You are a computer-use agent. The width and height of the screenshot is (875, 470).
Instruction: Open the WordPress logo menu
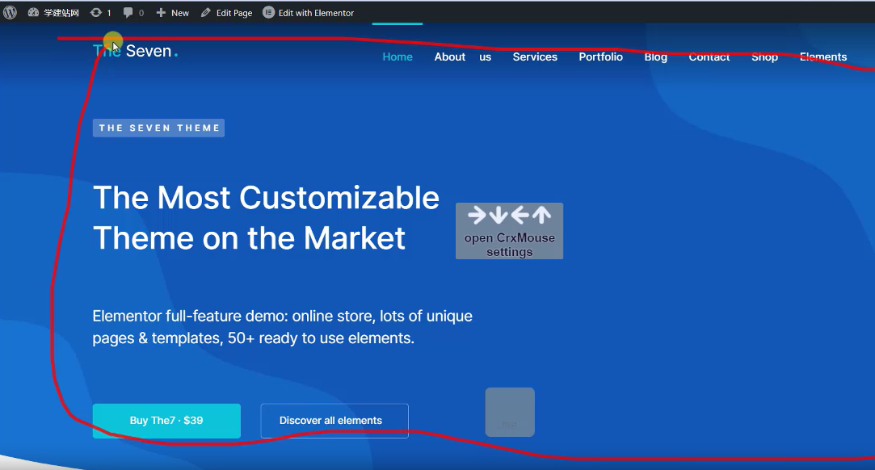10,13
